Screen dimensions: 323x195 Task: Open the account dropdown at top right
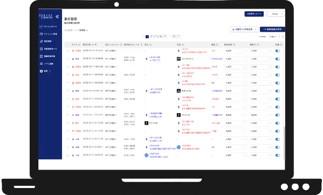click(276, 14)
